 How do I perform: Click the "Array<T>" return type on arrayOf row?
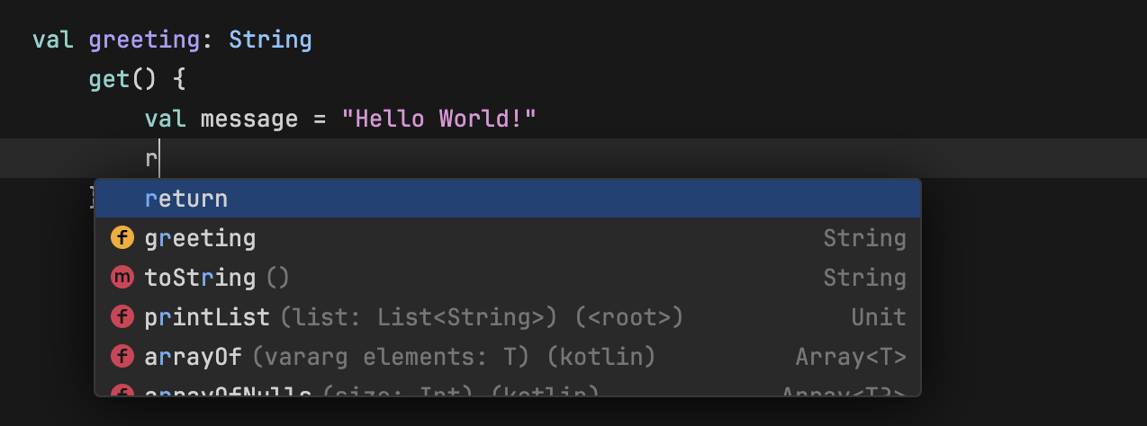pyautogui.click(x=851, y=357)
